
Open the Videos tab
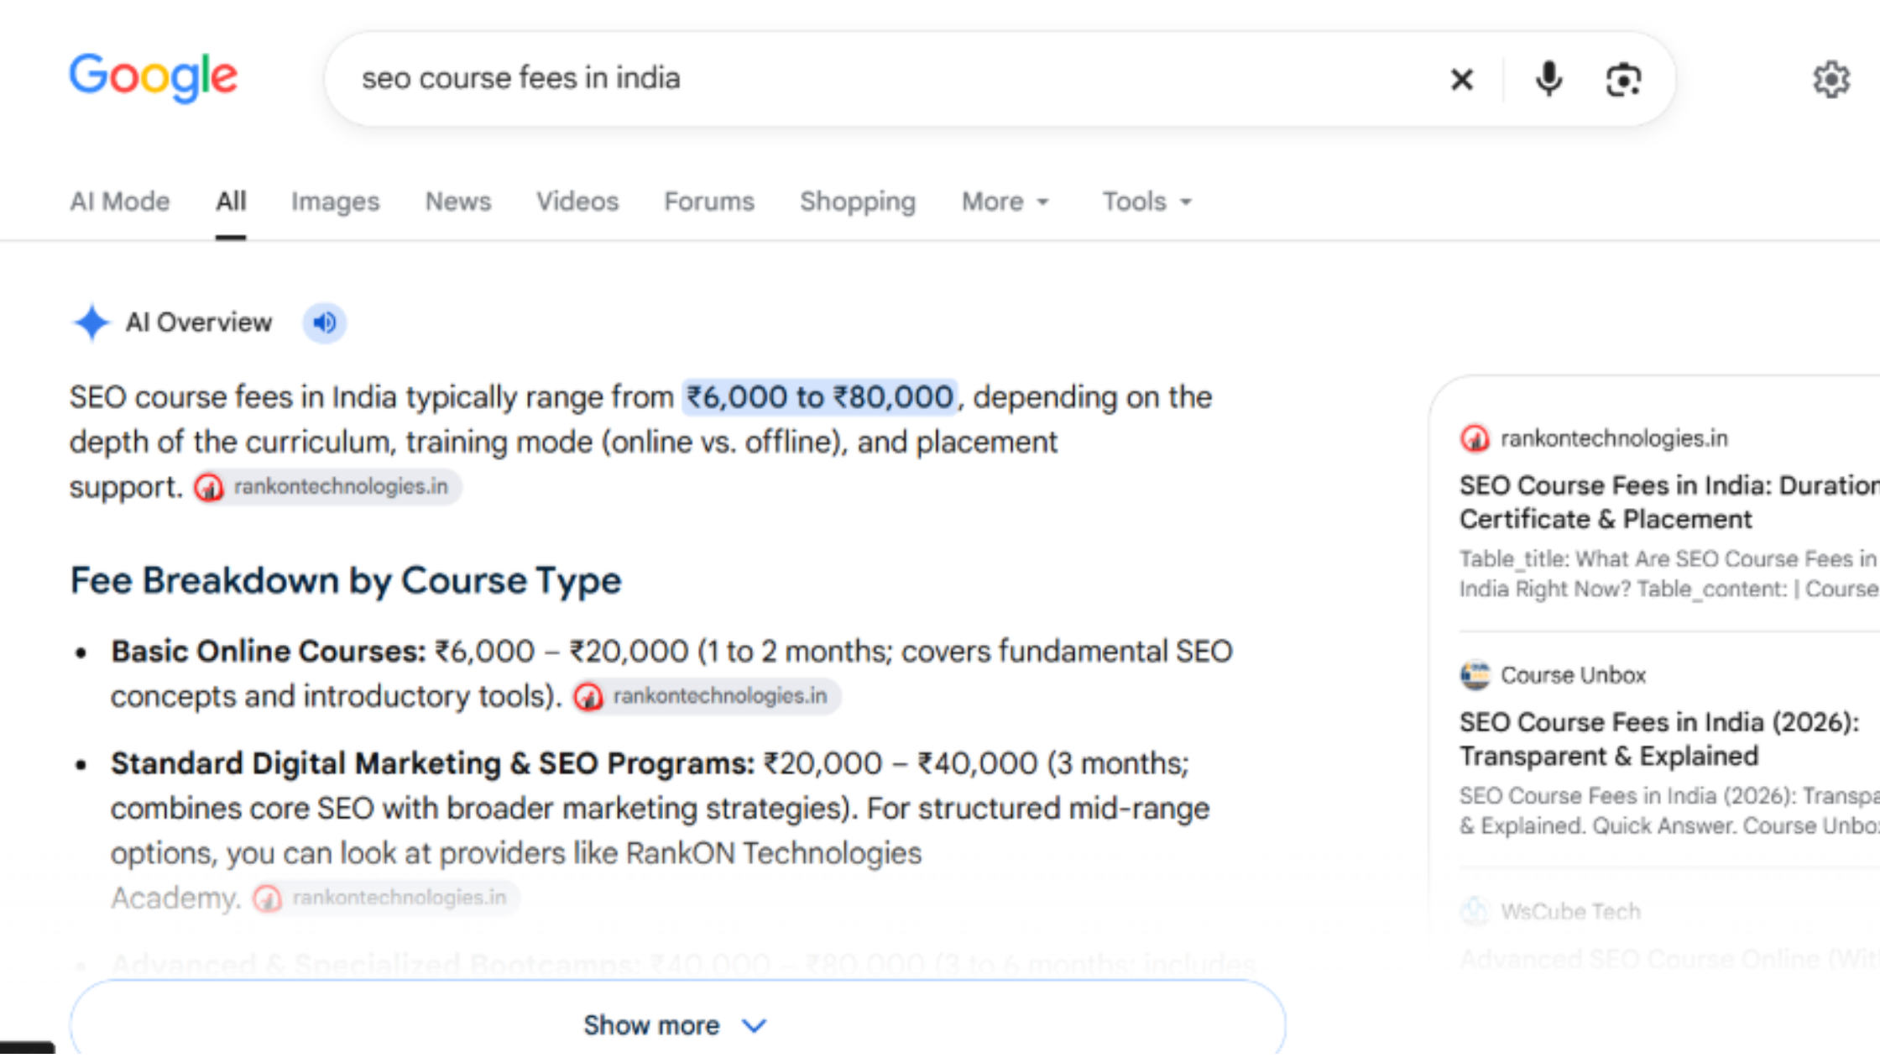click(577, 202)
